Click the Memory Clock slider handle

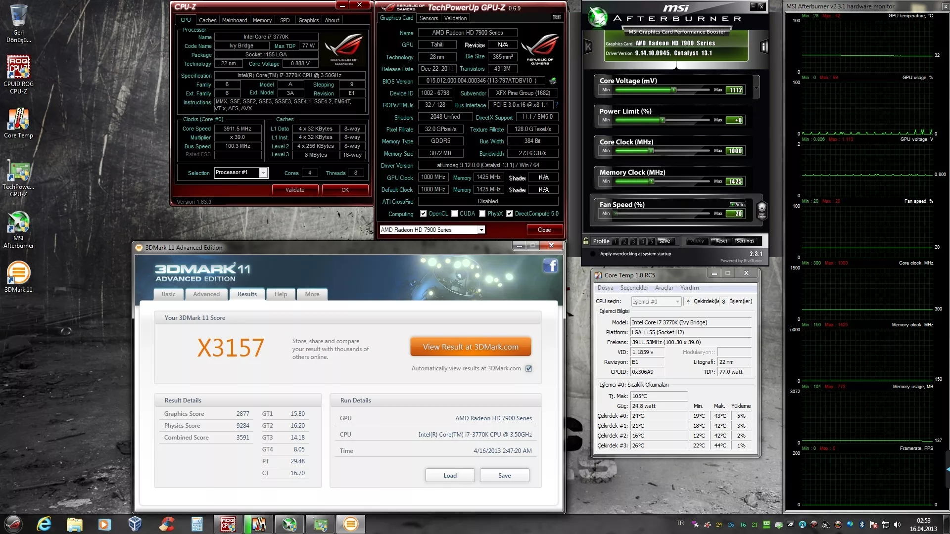652,181
